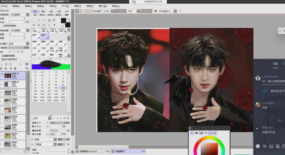285x155 pixels.
Task: Open the brush blend mode 正常 dropdown
Action: click(x=50, y=118)
